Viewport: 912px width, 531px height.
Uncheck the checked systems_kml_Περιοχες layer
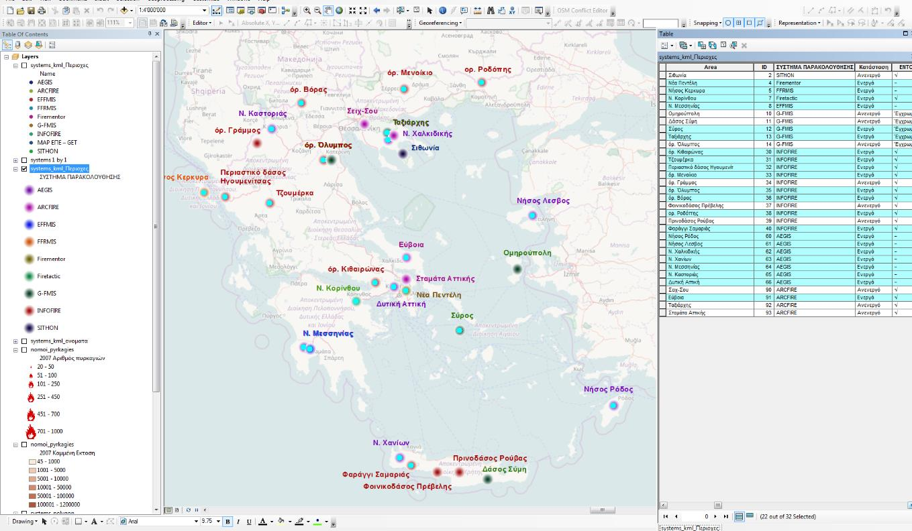tap(25, 169)
